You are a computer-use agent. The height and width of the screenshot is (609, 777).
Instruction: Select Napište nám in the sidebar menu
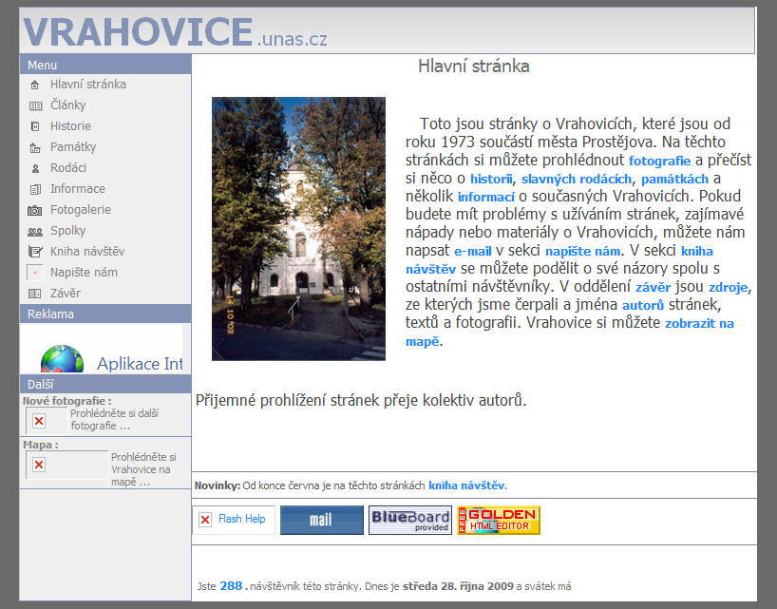click(x=84, y=273)
